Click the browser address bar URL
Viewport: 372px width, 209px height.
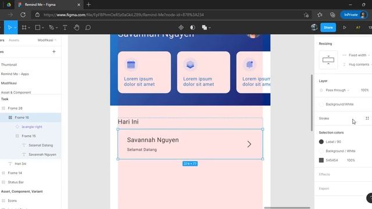[124, 15]
